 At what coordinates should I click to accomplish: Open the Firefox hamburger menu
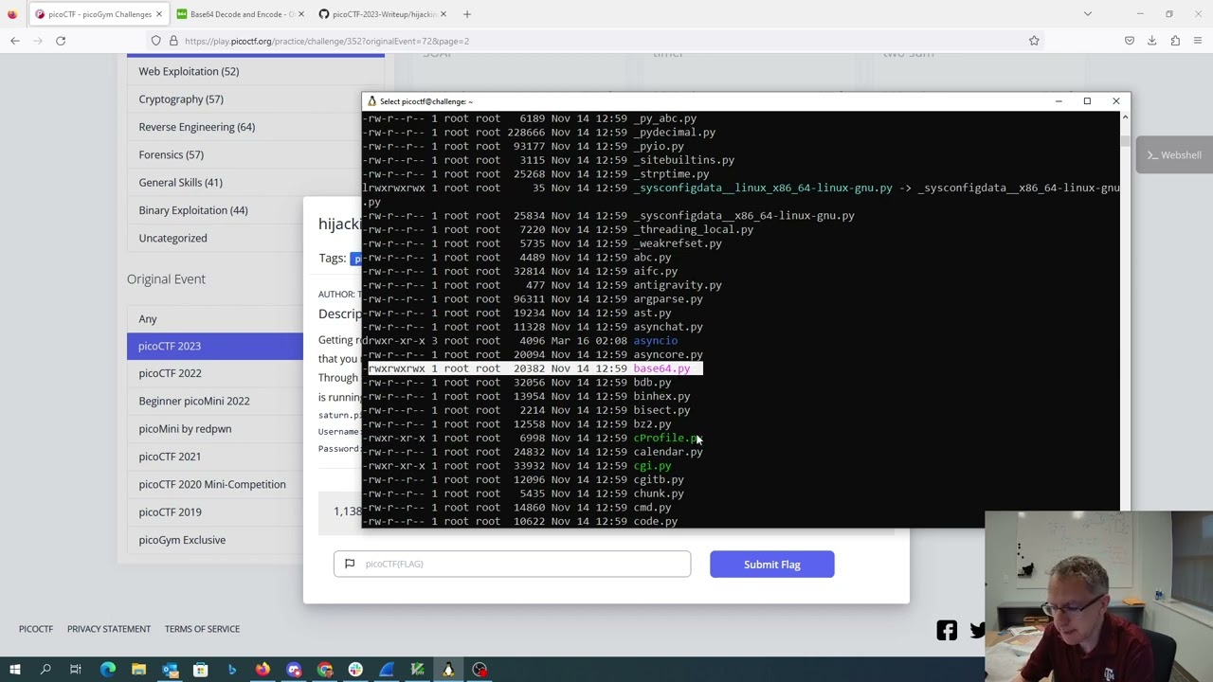click(1198, 41)
